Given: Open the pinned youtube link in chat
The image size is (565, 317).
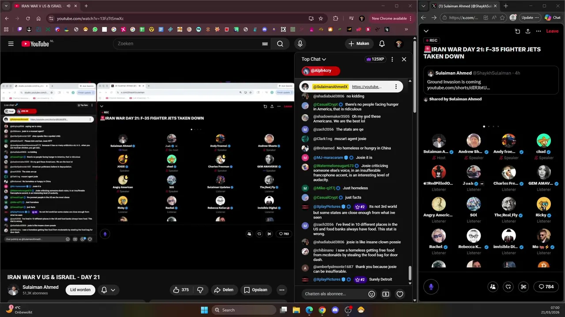Looking at the screenshot, I should coord(366,87).
